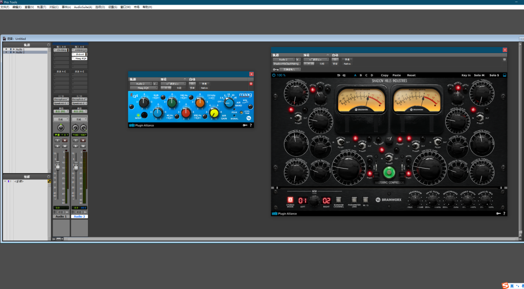Expand the Audio 1 row in the tracks list
Viewport: 524px width, 289px height.
tap(14, 50)
